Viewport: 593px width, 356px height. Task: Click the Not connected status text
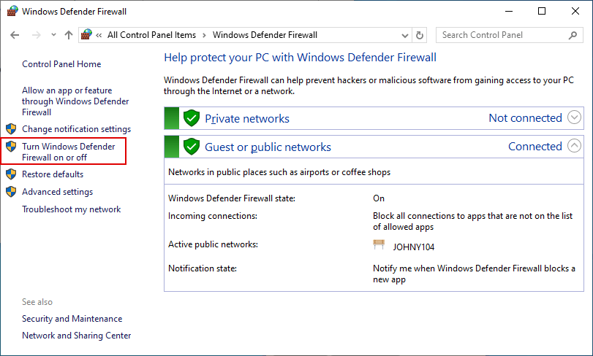tap(525, 117)
